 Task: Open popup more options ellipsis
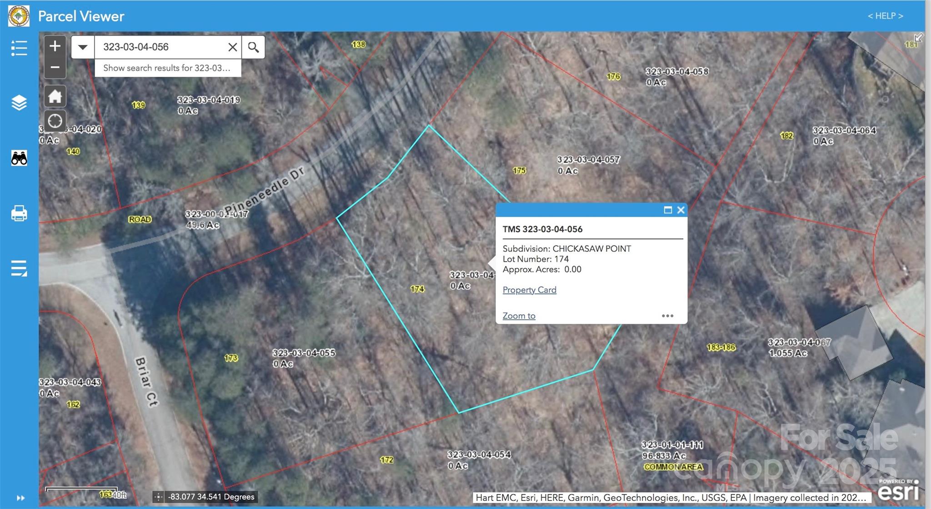click(x=667, y=316)
